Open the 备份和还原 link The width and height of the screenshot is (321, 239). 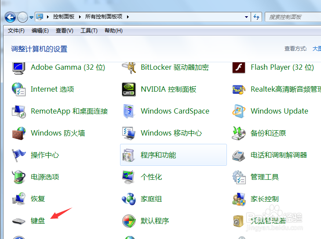[268, 133]
